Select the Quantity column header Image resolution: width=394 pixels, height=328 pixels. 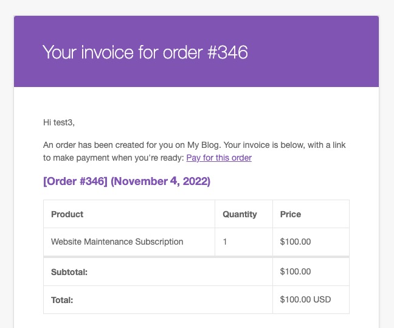tap(240, 214)
